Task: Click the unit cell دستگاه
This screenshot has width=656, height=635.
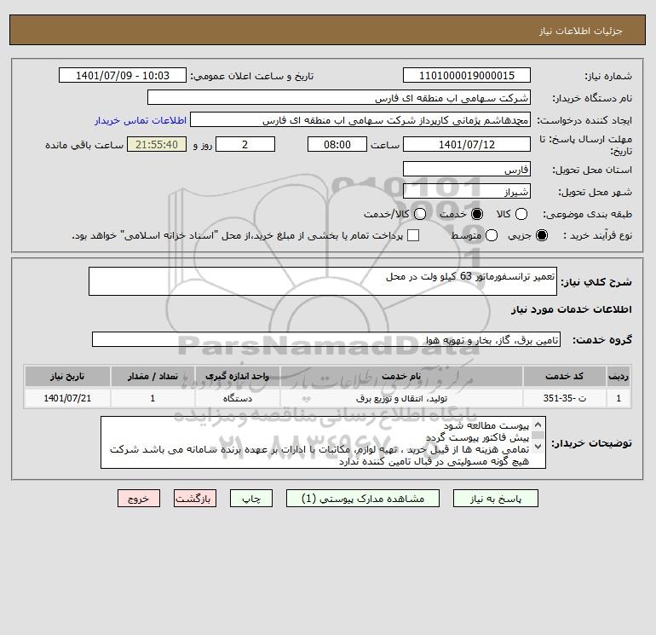Action: tap(237, 398)
